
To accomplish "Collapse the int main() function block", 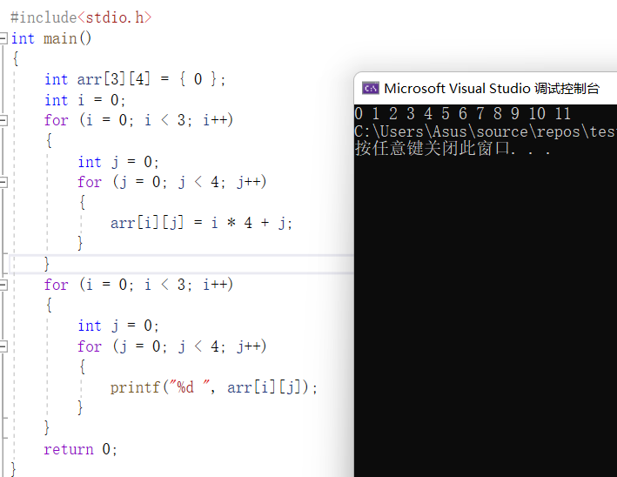I will pyautogui.click(x=3, y=38).
